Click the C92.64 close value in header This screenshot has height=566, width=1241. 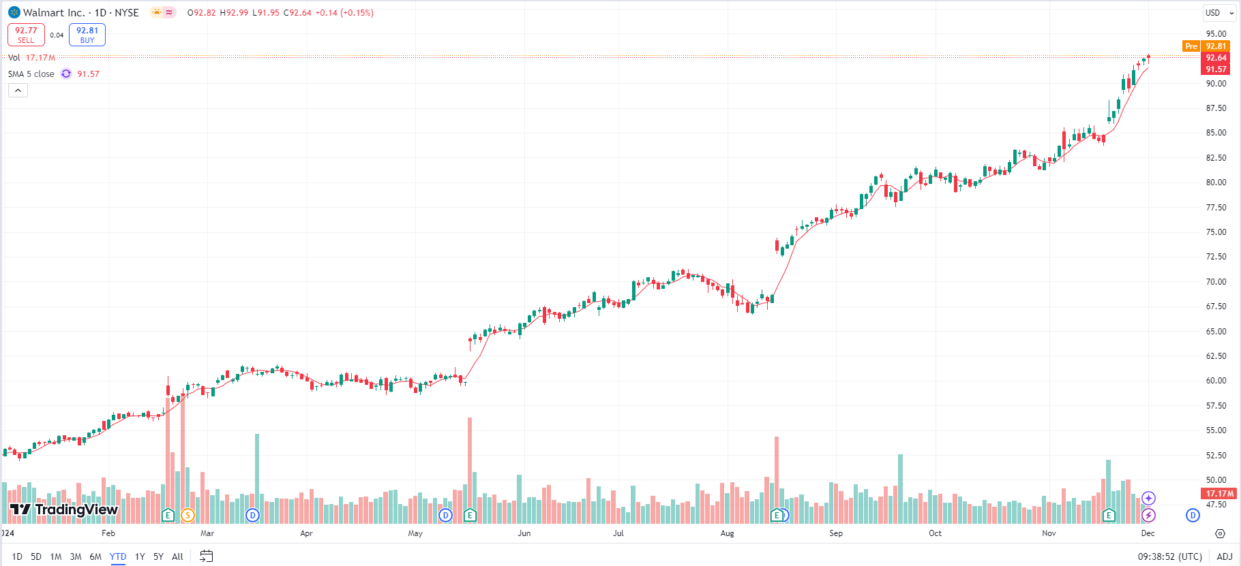pos(297,12)
